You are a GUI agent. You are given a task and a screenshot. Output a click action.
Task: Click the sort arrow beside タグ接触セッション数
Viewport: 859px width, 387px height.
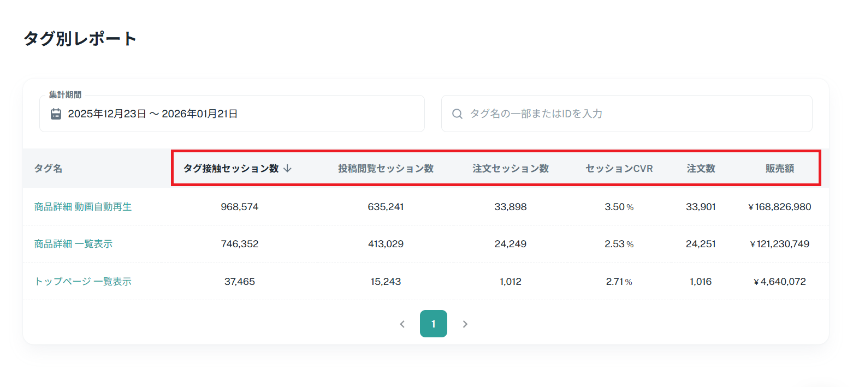tap(288, 168)
